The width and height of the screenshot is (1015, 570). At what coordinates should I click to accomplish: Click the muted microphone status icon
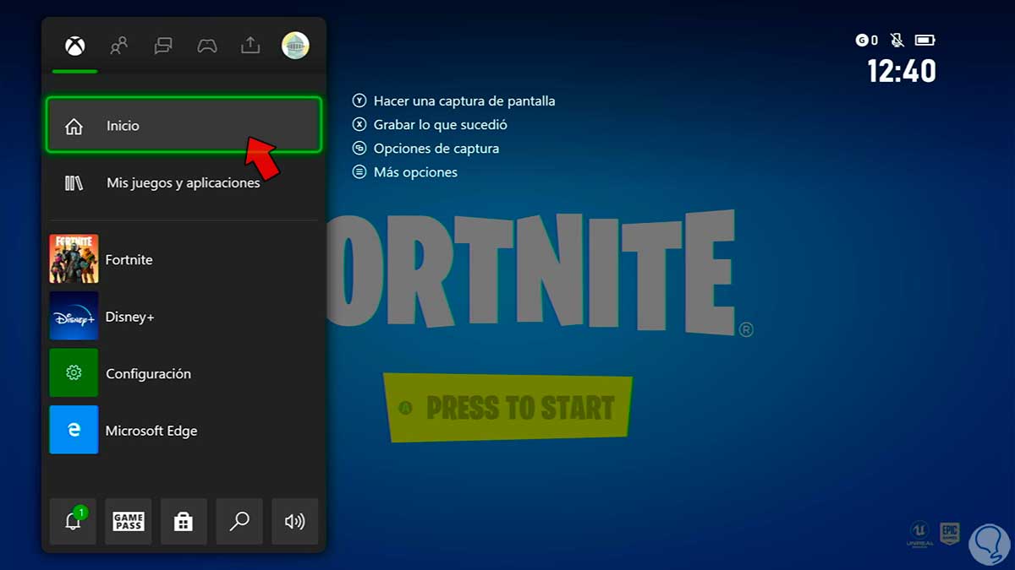(897, 40)
